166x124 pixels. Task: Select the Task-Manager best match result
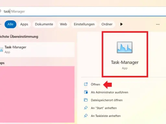37,49
